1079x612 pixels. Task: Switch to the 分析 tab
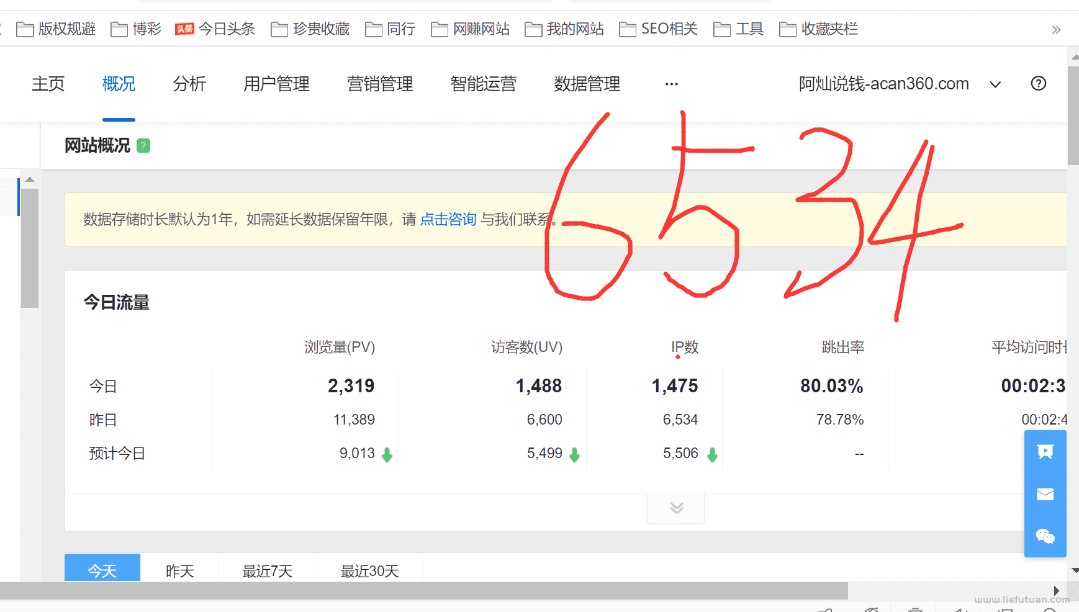click(x=189, y=84)
